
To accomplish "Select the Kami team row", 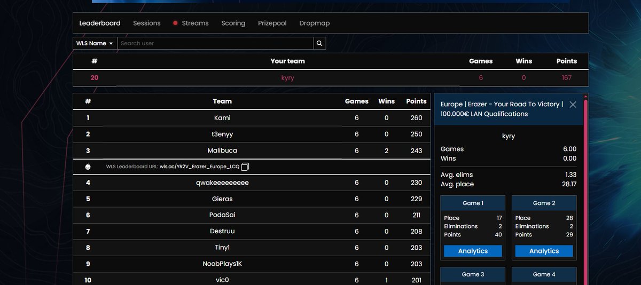I will click(252, 118).
